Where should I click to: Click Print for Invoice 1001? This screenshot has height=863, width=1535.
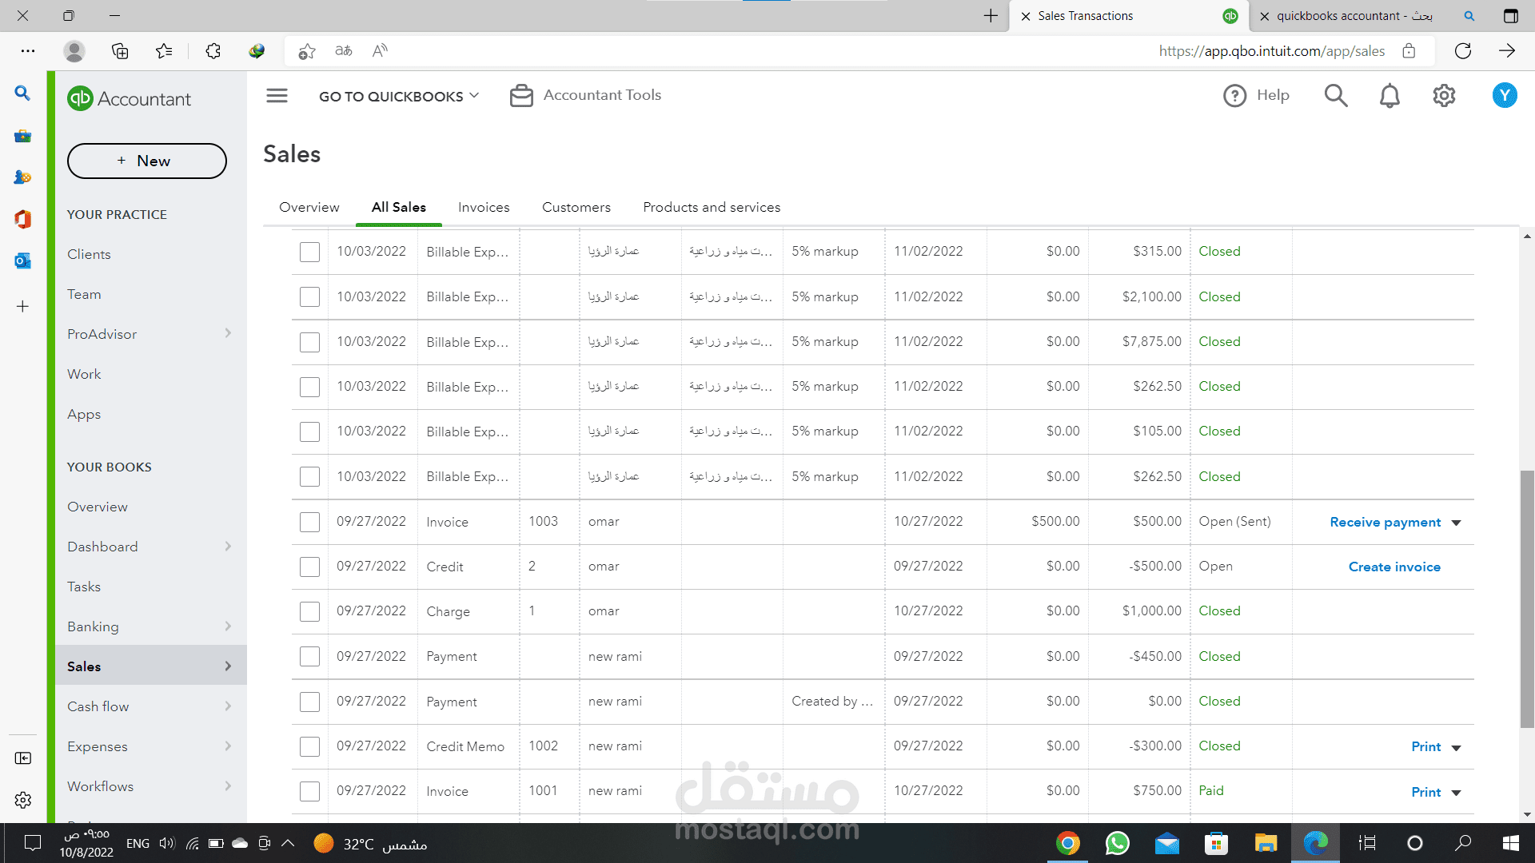1426,792
